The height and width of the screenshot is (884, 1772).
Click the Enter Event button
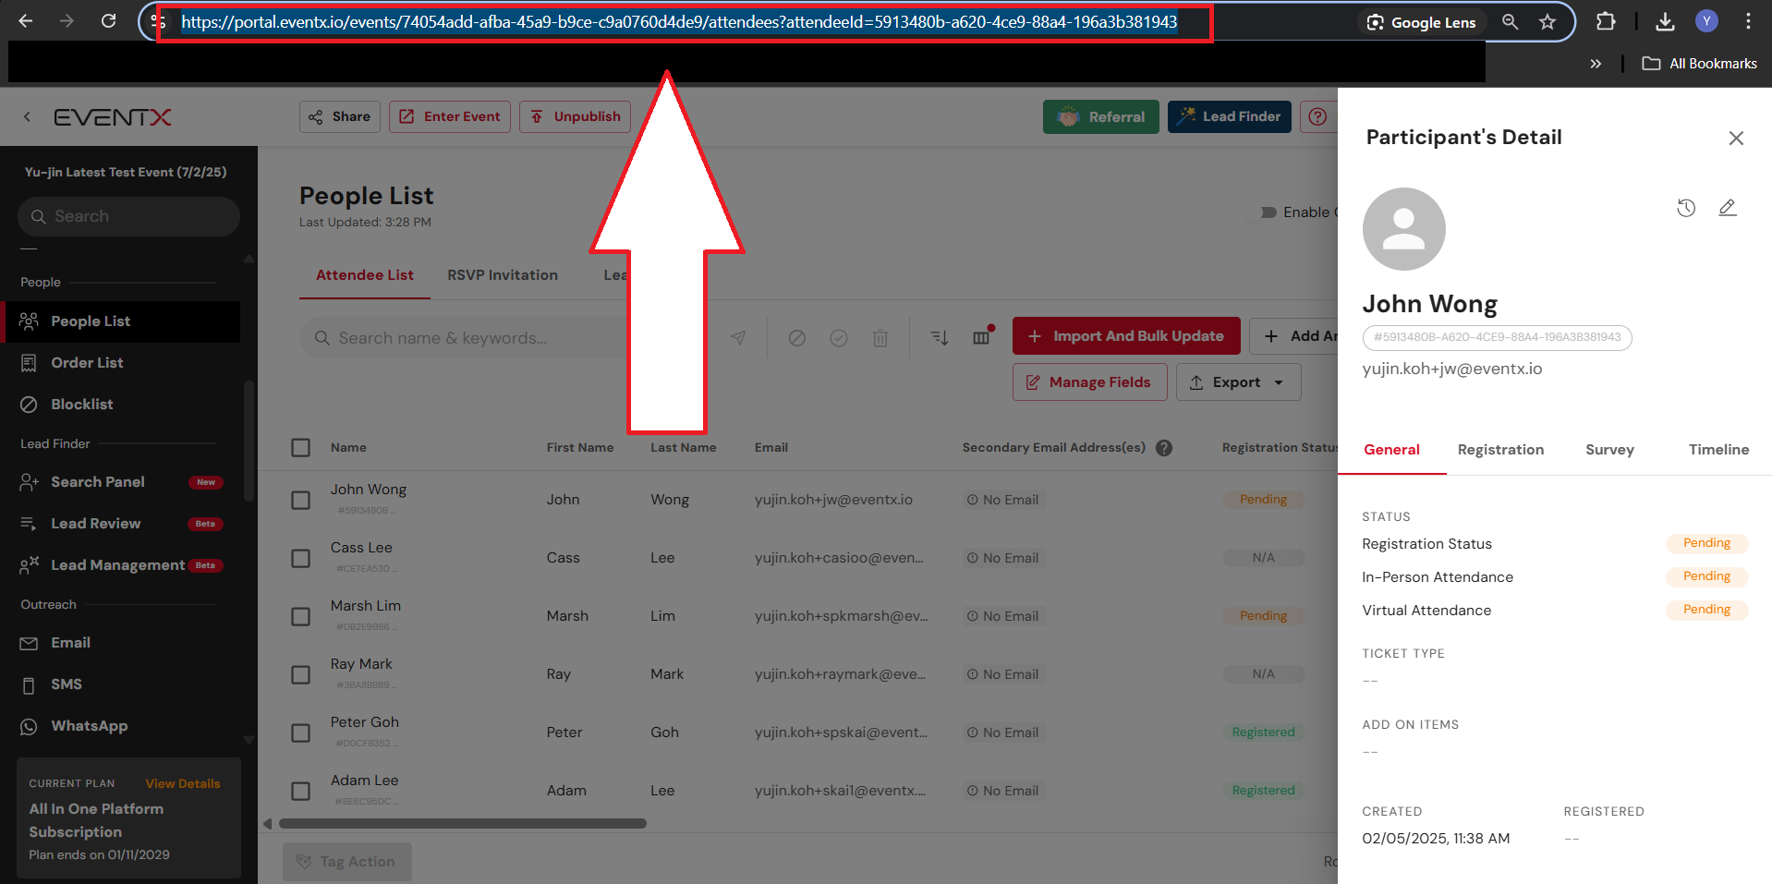pos(450,116)
